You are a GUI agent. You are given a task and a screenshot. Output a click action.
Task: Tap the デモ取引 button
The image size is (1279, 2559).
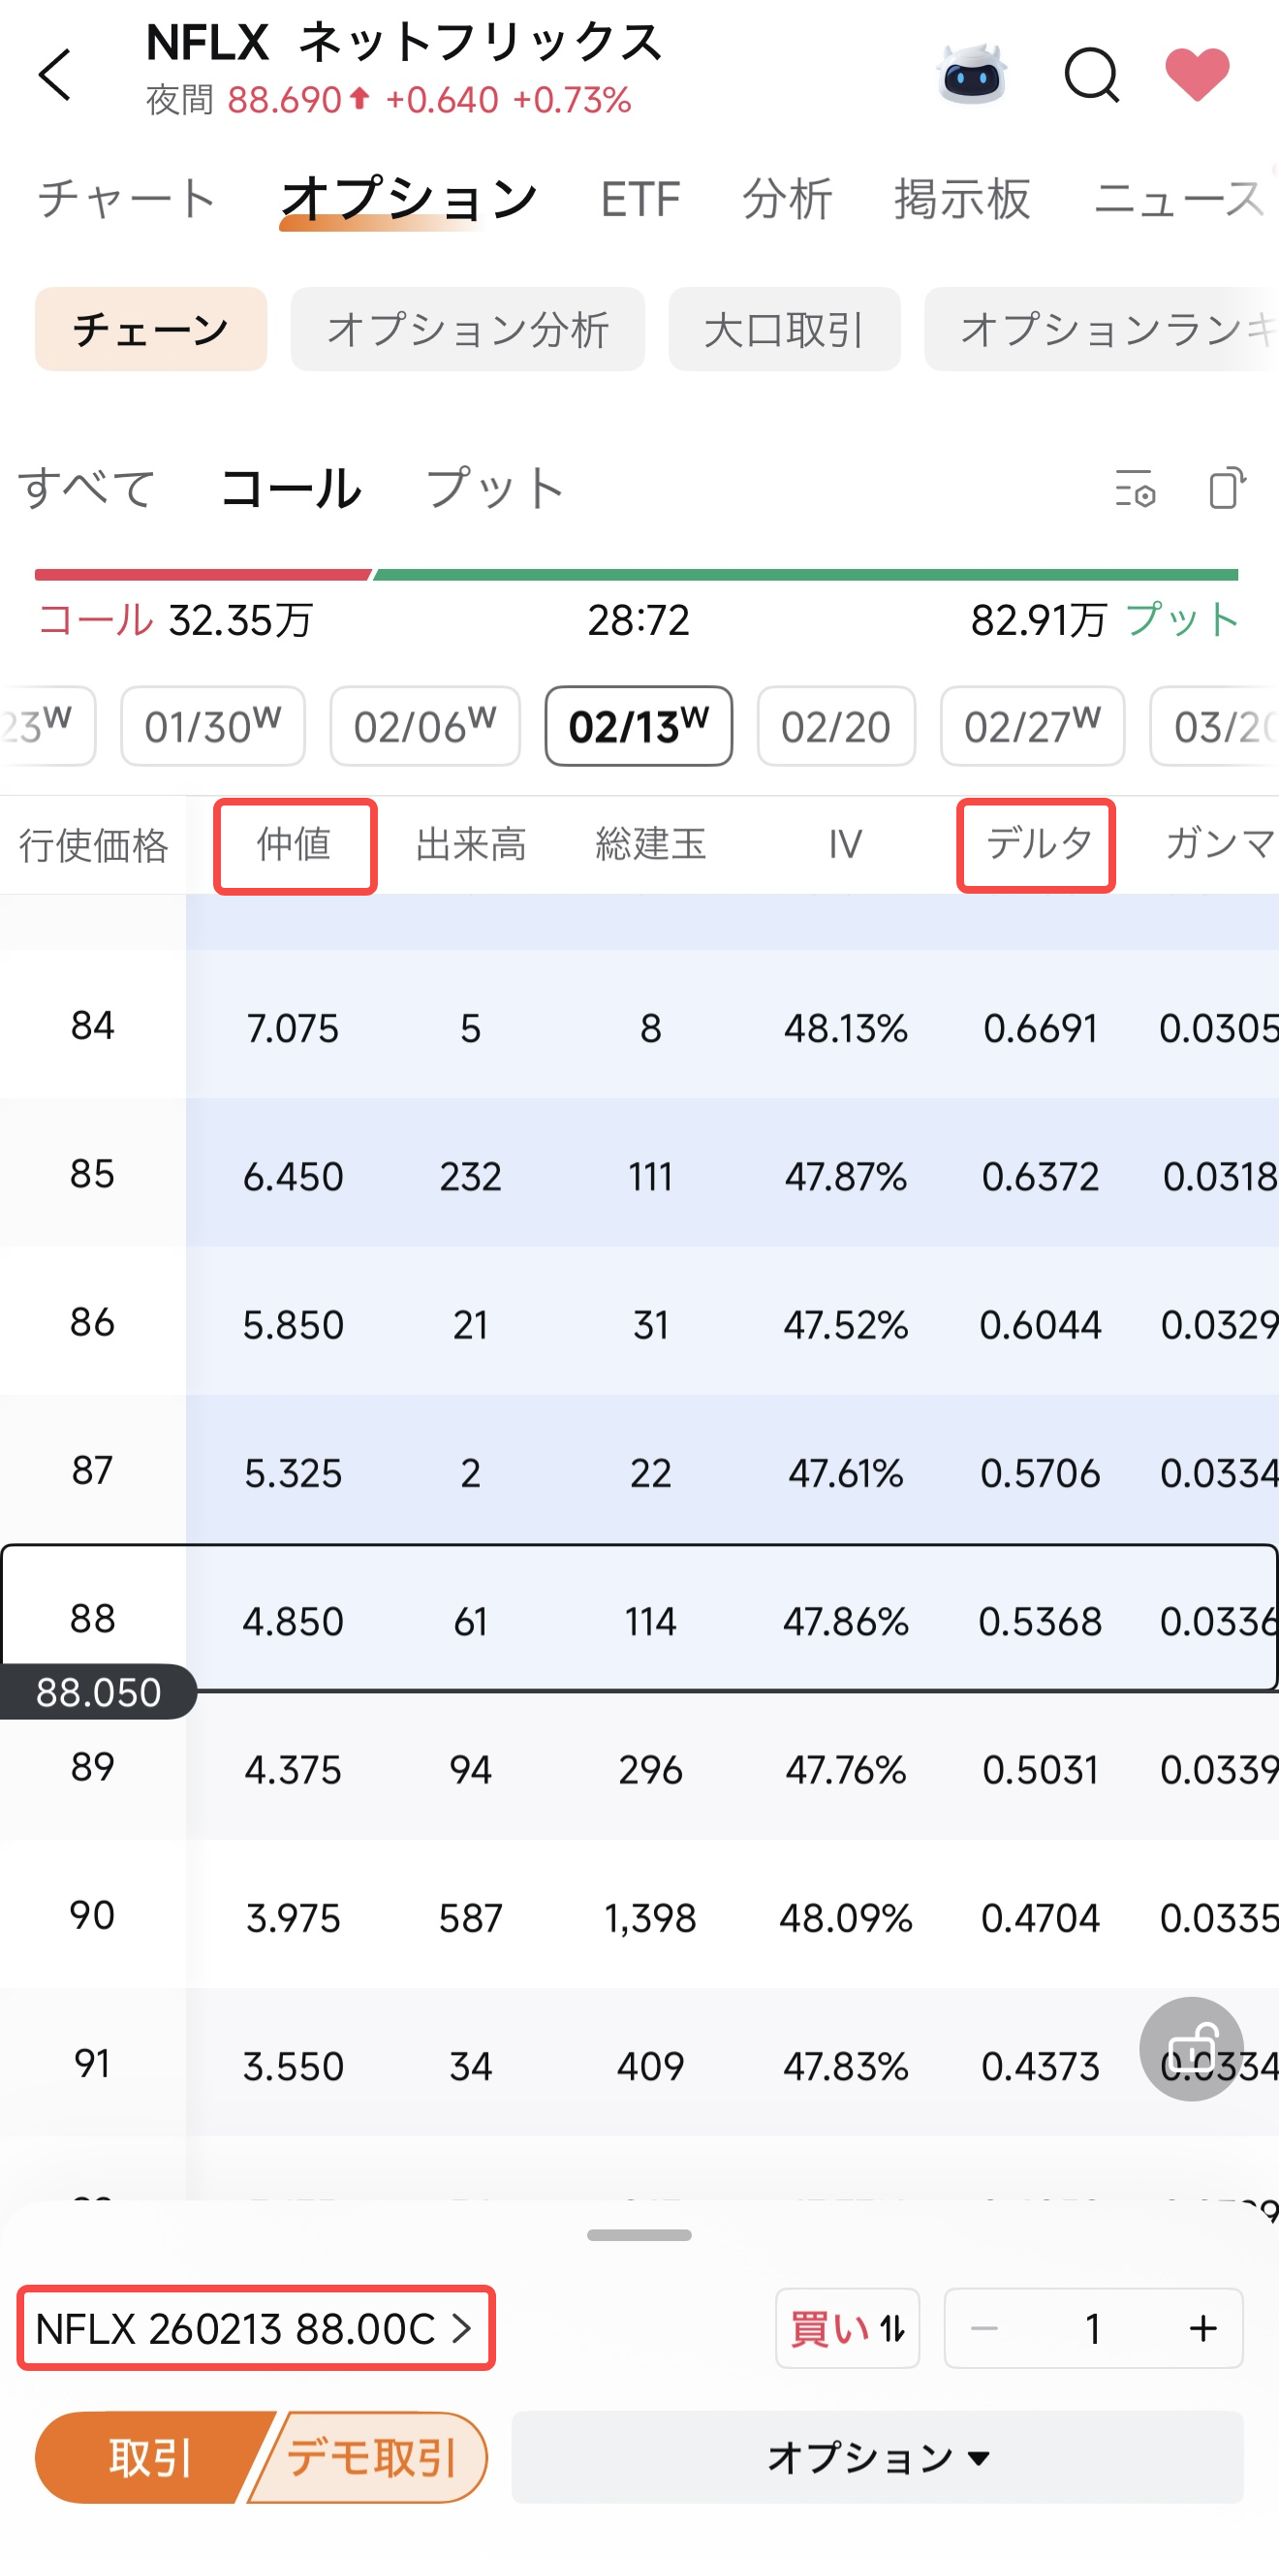(x=369, y=2457)
